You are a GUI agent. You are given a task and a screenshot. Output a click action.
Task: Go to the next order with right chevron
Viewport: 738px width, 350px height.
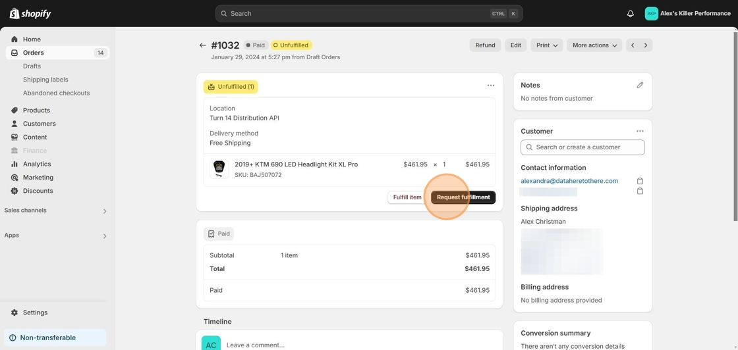click(x=646, y=45)
